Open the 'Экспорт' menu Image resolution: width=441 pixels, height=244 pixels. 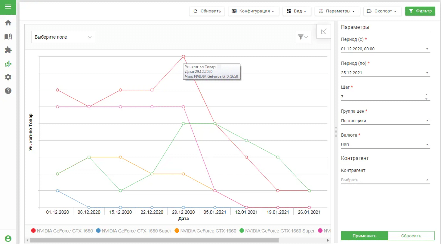382,11
